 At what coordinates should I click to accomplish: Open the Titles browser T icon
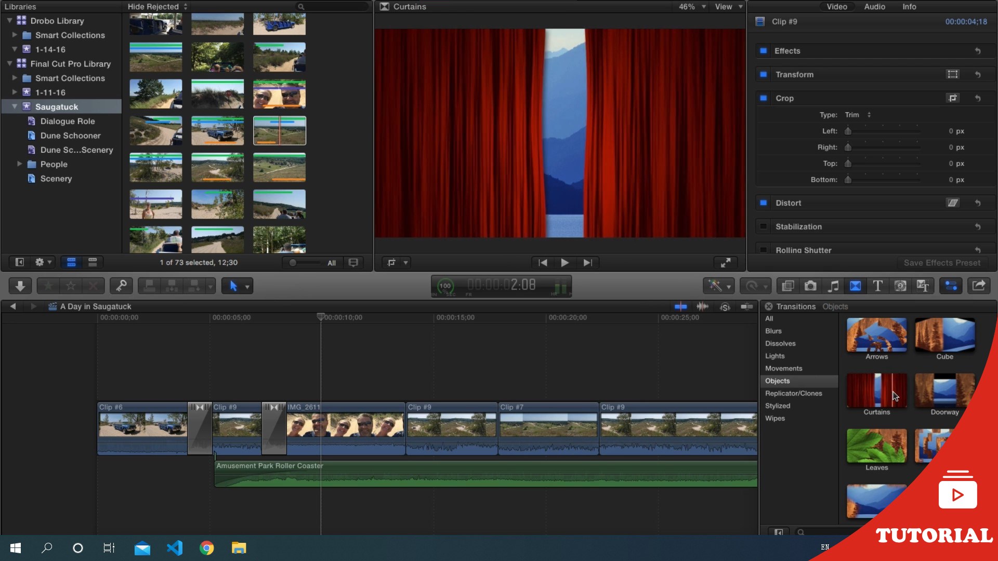[x=877, y=286]
